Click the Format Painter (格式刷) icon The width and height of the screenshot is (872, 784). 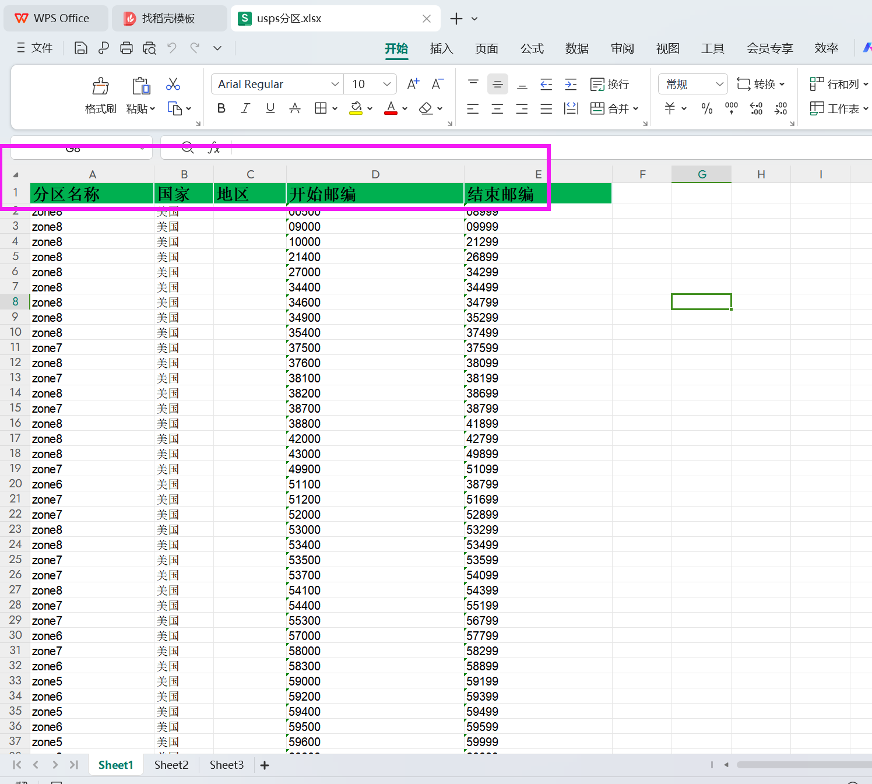(x=100, y=86)
